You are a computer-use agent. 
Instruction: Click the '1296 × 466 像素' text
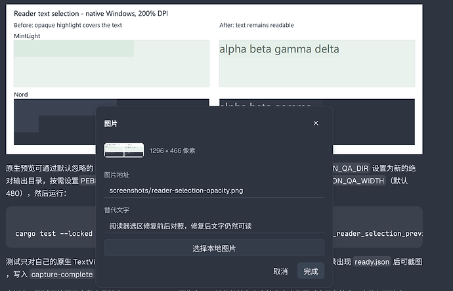[x=173, y=151]
